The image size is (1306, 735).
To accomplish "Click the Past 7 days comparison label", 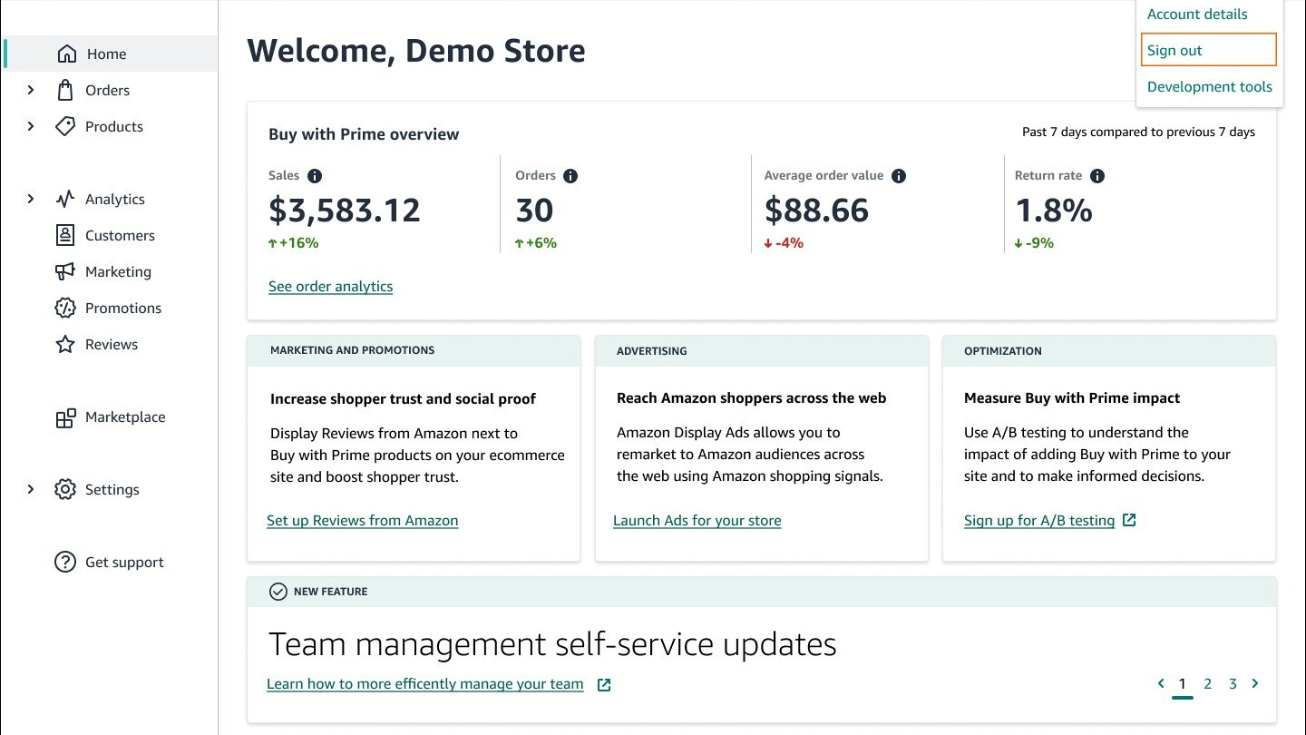I will pyautogui.click(x=1139, y=132).
